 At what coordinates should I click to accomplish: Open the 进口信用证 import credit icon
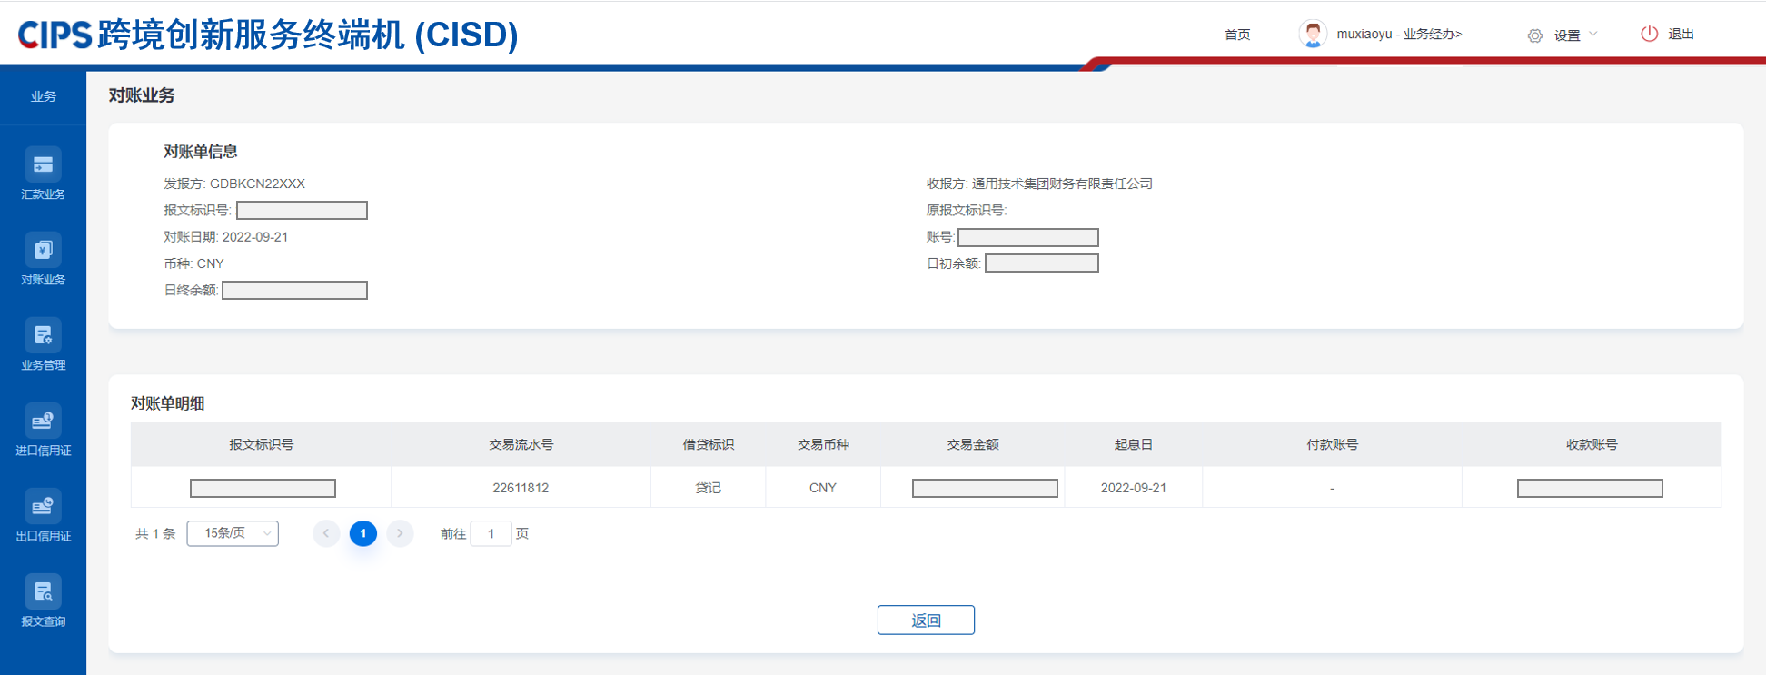(x=43, y=422)
